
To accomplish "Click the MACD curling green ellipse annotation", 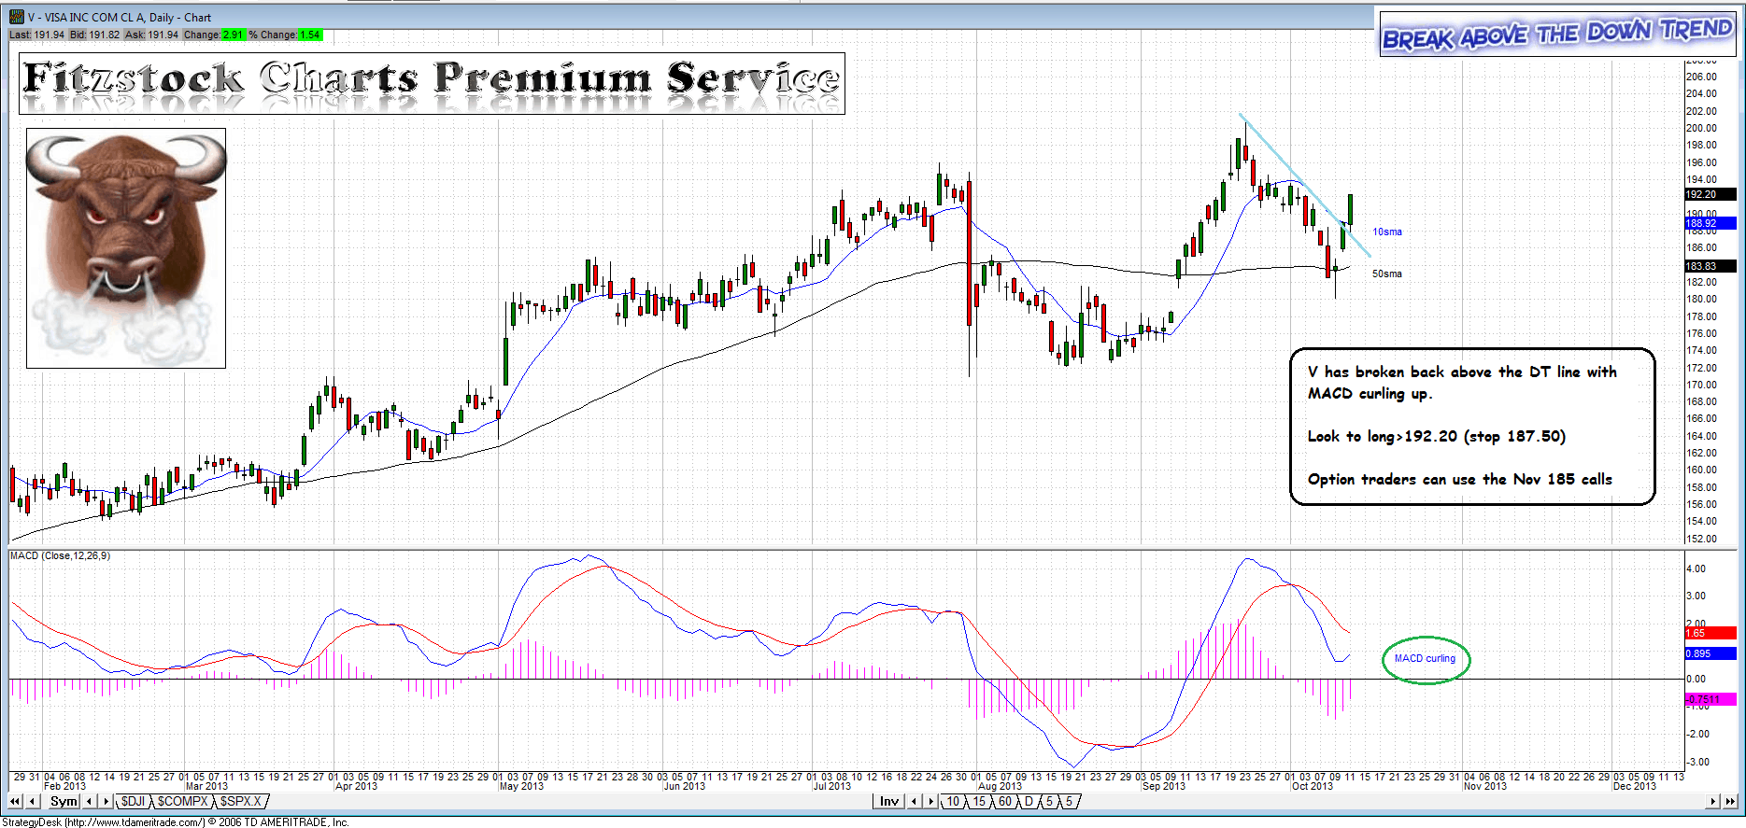I will pyautogui.click(x=1425, y=659).
